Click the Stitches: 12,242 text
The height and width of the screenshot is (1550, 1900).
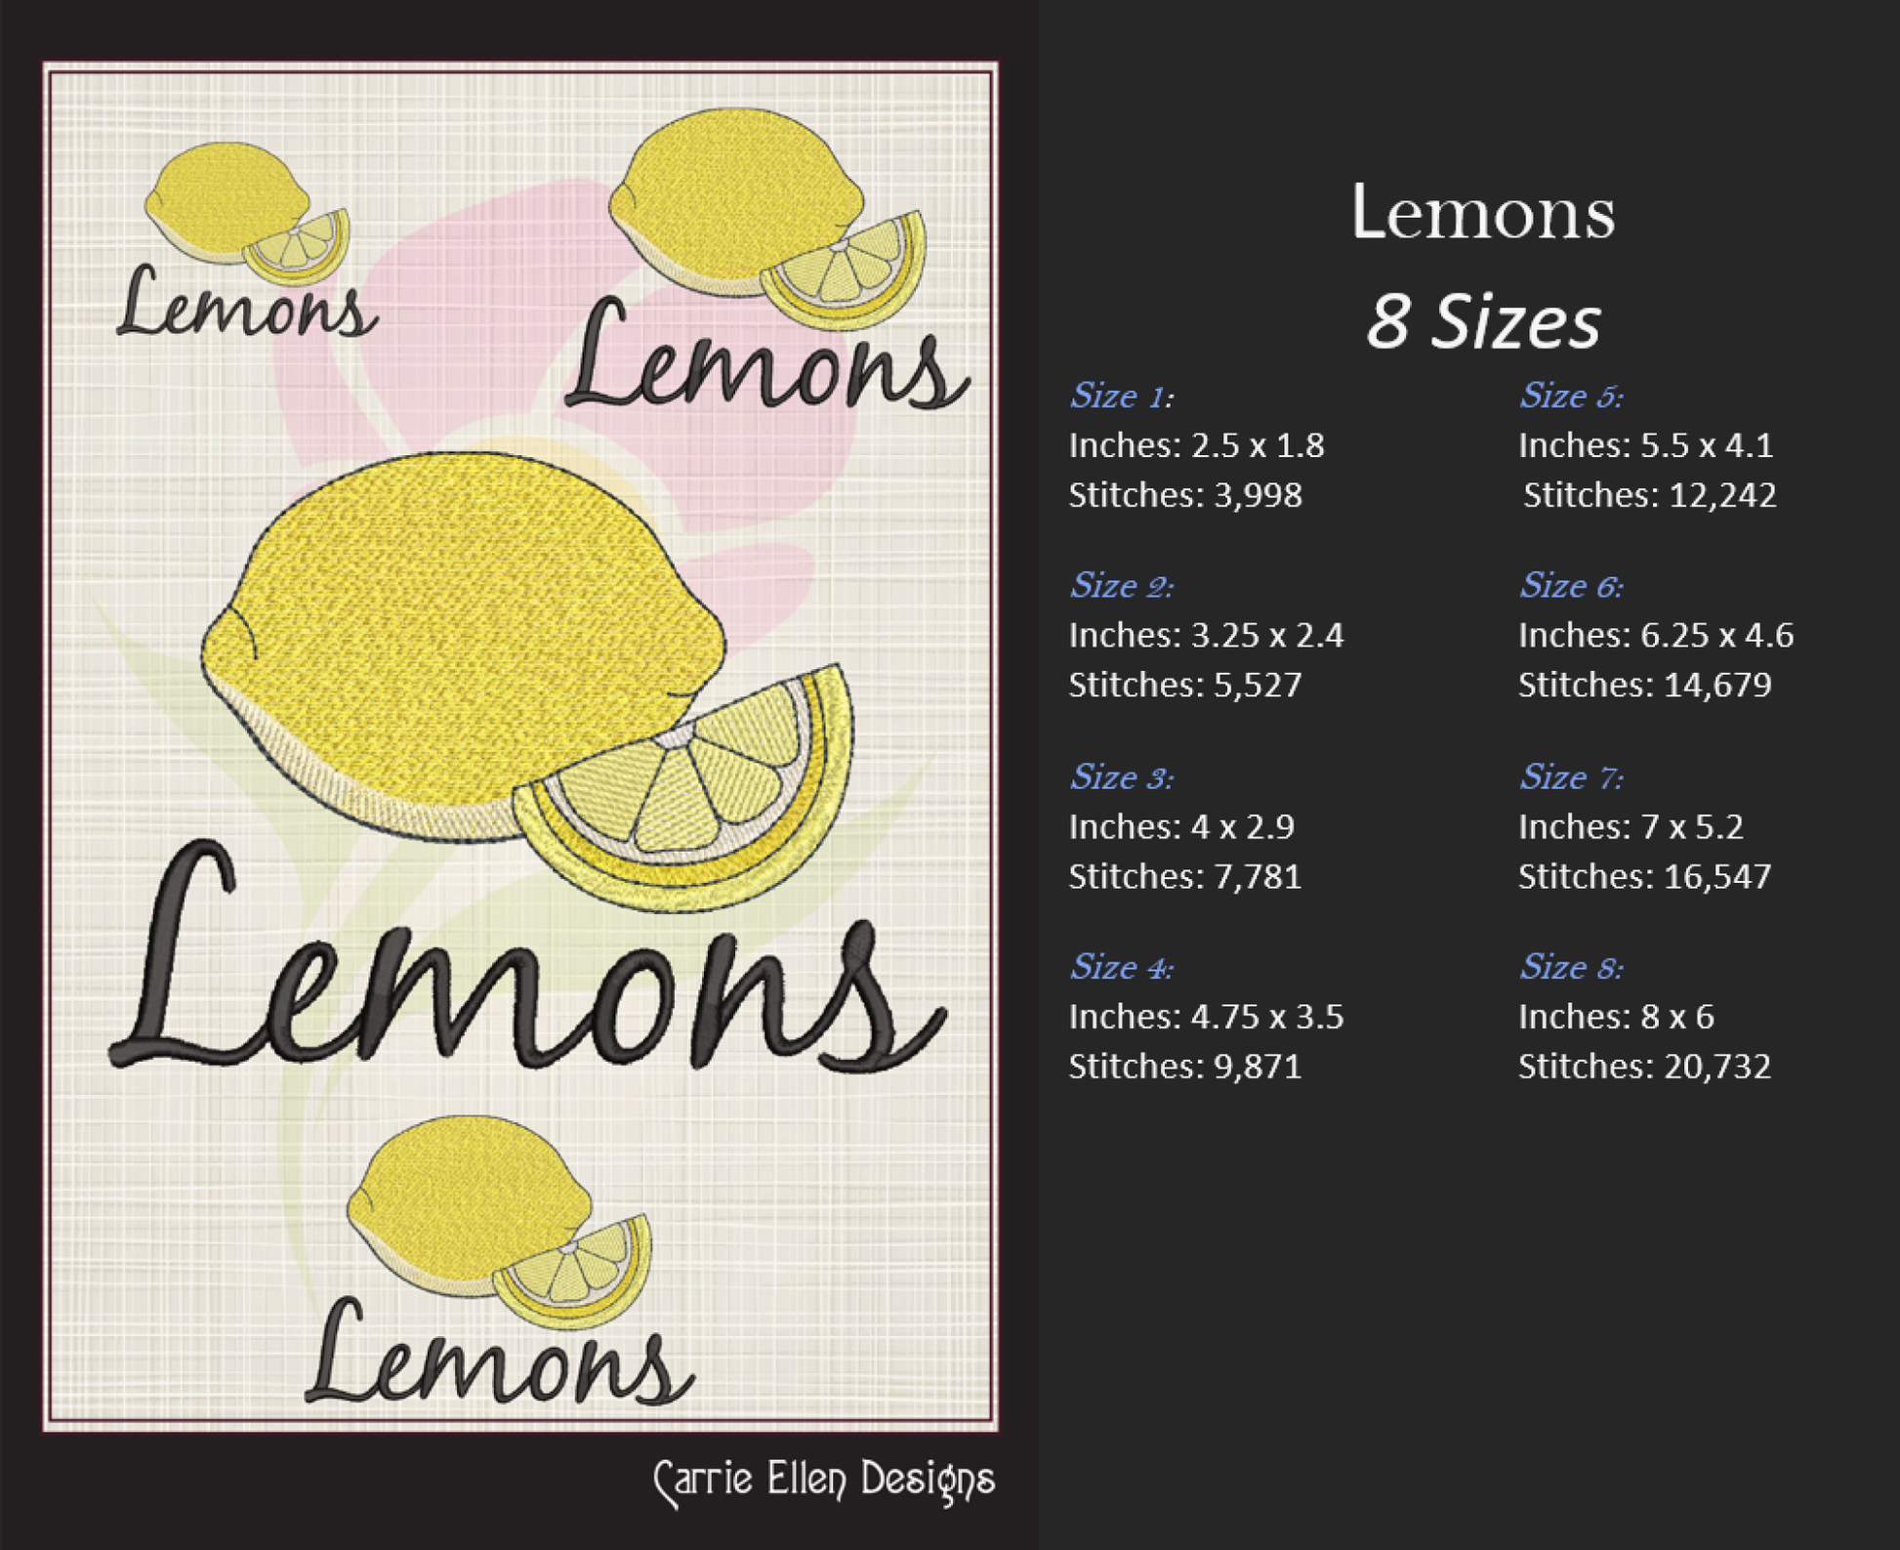click(1649, 495)
